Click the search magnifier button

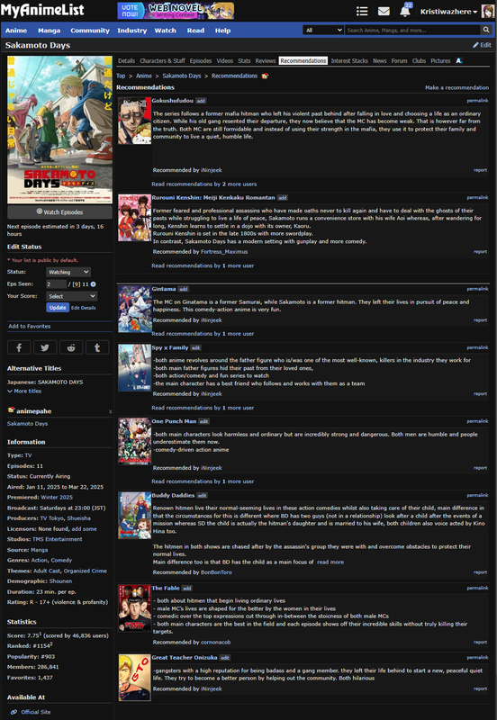coord(486,30)
